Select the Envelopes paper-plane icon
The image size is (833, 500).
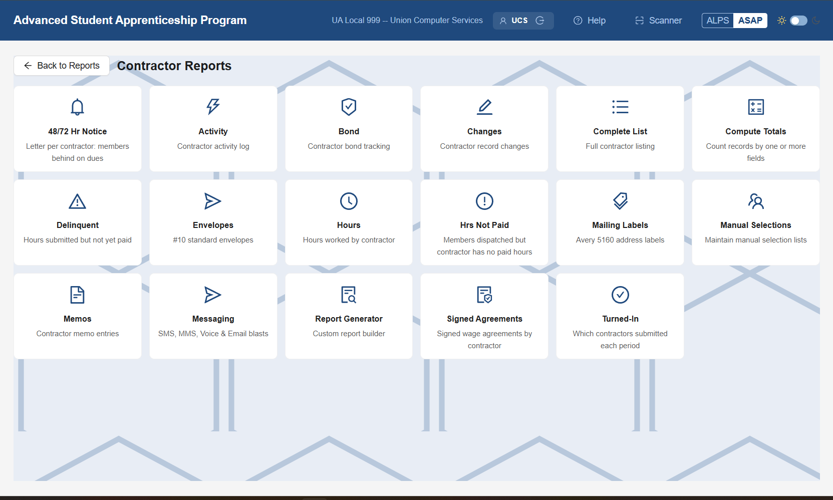[x=213, y=201]
